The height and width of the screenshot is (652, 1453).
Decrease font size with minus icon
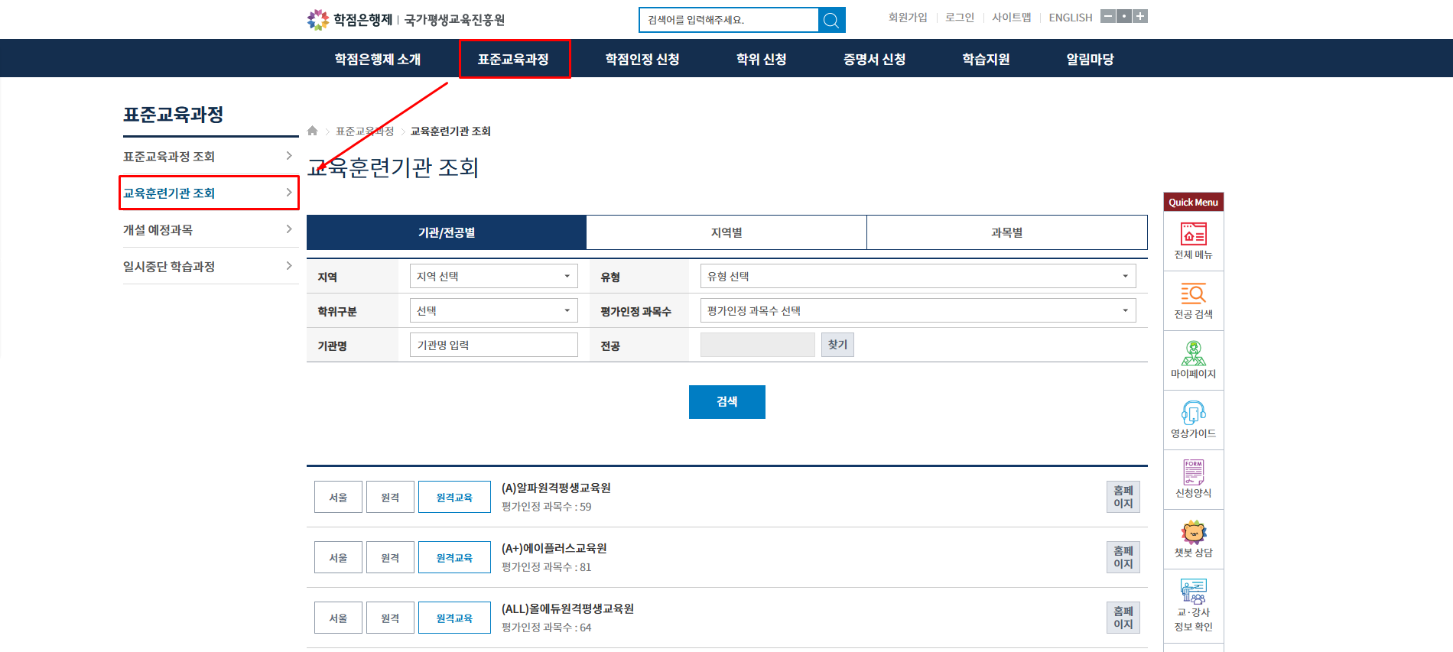(x=1107, y=16)
